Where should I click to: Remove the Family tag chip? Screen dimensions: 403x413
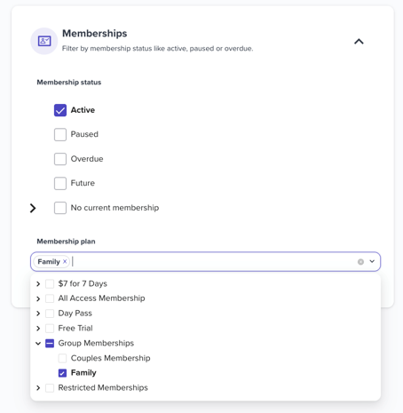point(65,261)
